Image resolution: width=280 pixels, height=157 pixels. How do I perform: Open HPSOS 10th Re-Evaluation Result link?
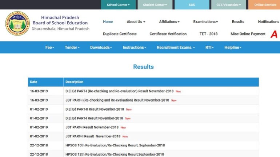click(x=115, y=145)
